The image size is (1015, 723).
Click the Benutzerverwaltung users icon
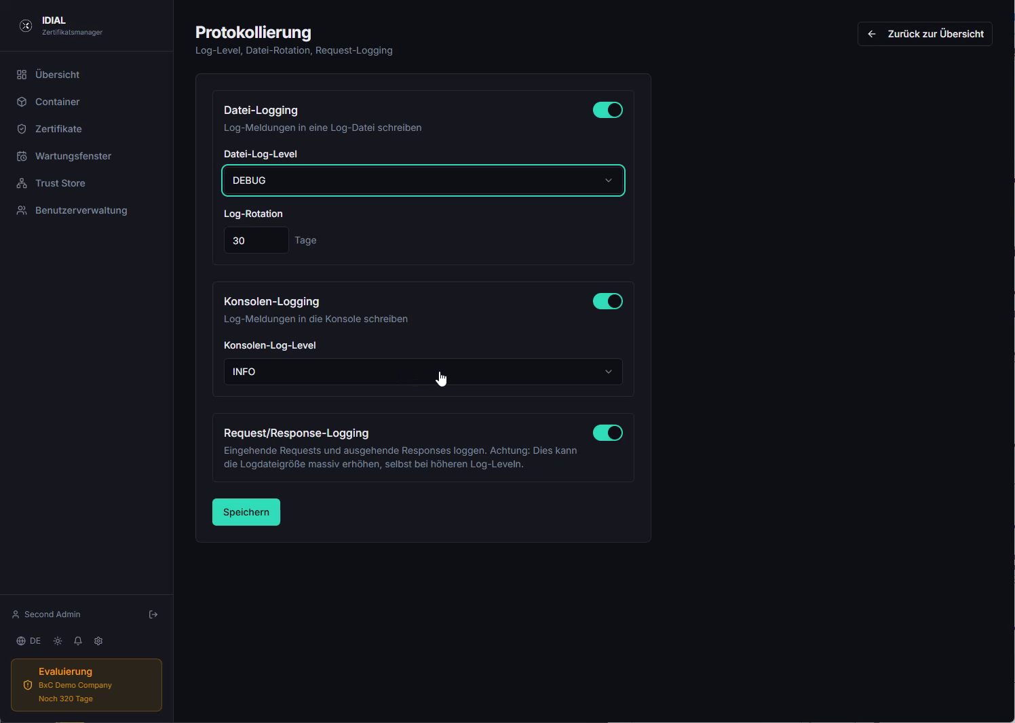point(22,210)
